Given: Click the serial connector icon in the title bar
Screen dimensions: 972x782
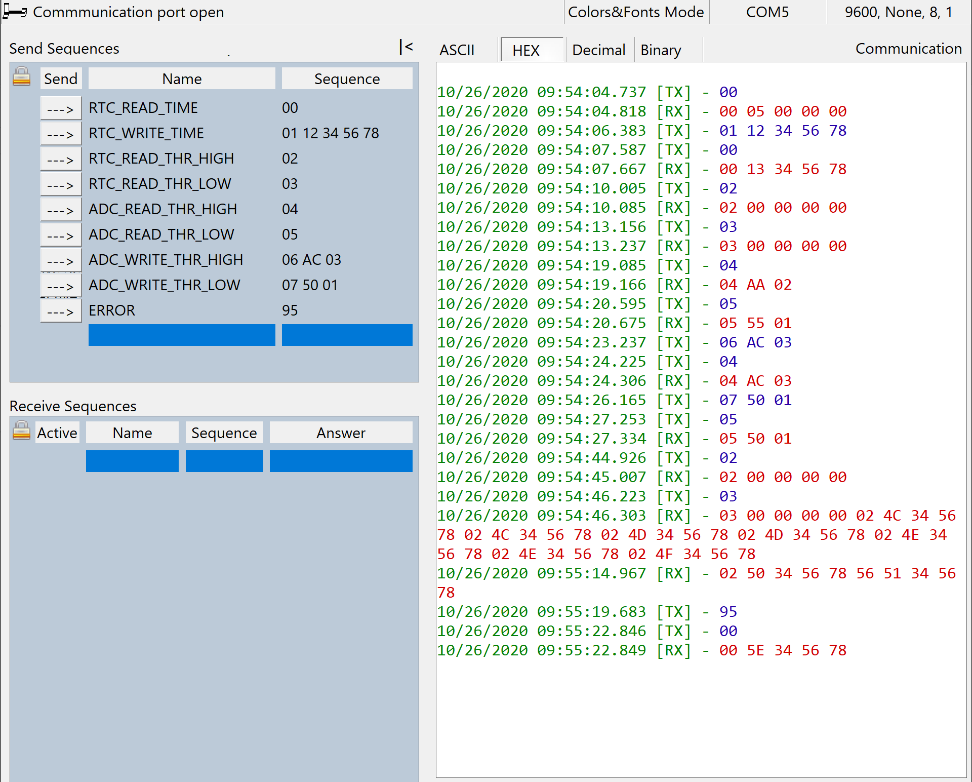Looking at the screenshot, I should (14, 12).
